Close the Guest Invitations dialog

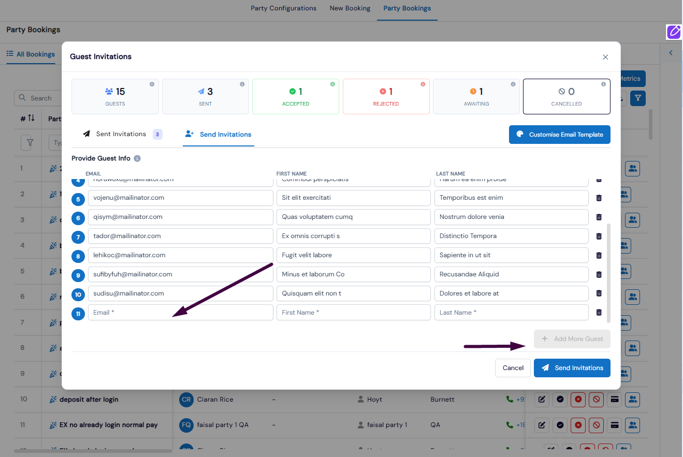coord(605,57)
